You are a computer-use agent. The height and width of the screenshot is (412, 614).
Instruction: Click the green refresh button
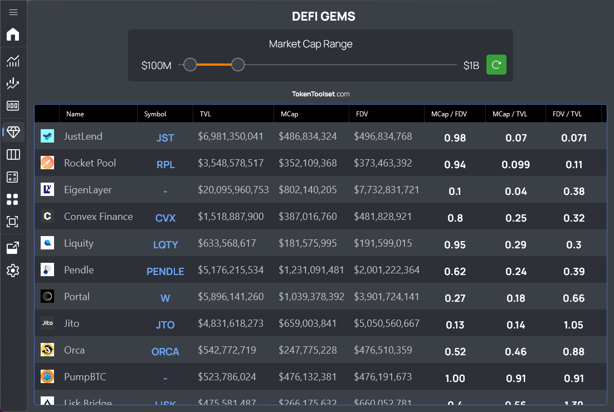tap(496, 65)
